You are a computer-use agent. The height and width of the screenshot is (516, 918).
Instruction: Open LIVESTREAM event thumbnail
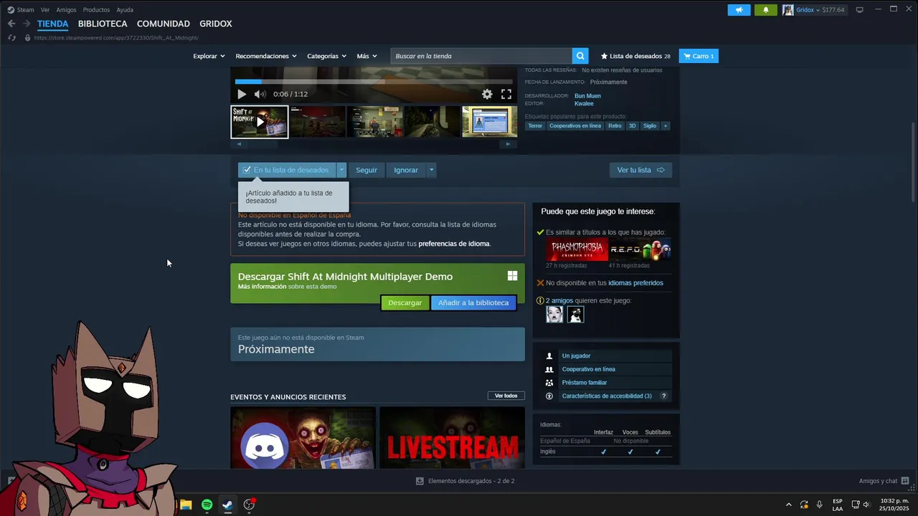click(452, 438)
